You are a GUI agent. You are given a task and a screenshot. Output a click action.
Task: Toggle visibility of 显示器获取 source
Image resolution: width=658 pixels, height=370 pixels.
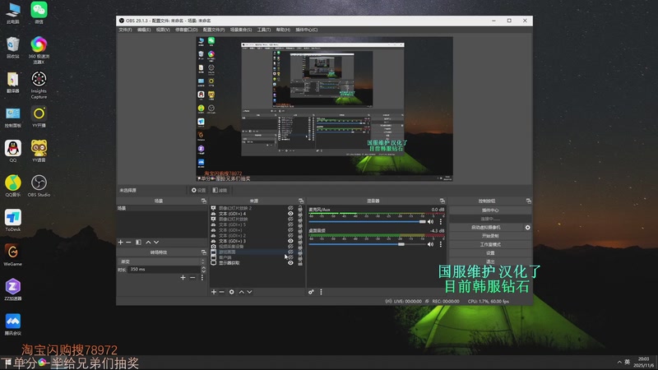(x=290, y=262)
